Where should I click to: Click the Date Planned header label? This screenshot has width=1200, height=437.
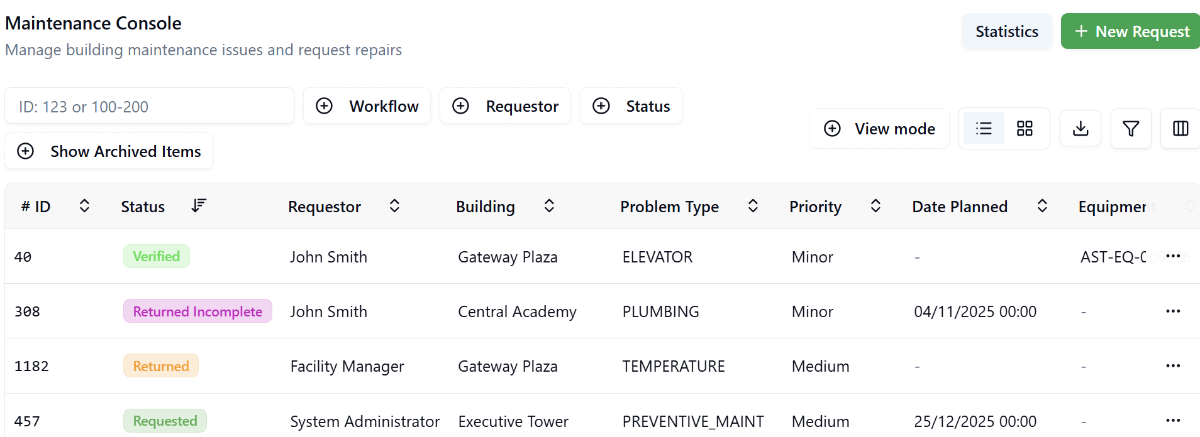tap(960, 207)
